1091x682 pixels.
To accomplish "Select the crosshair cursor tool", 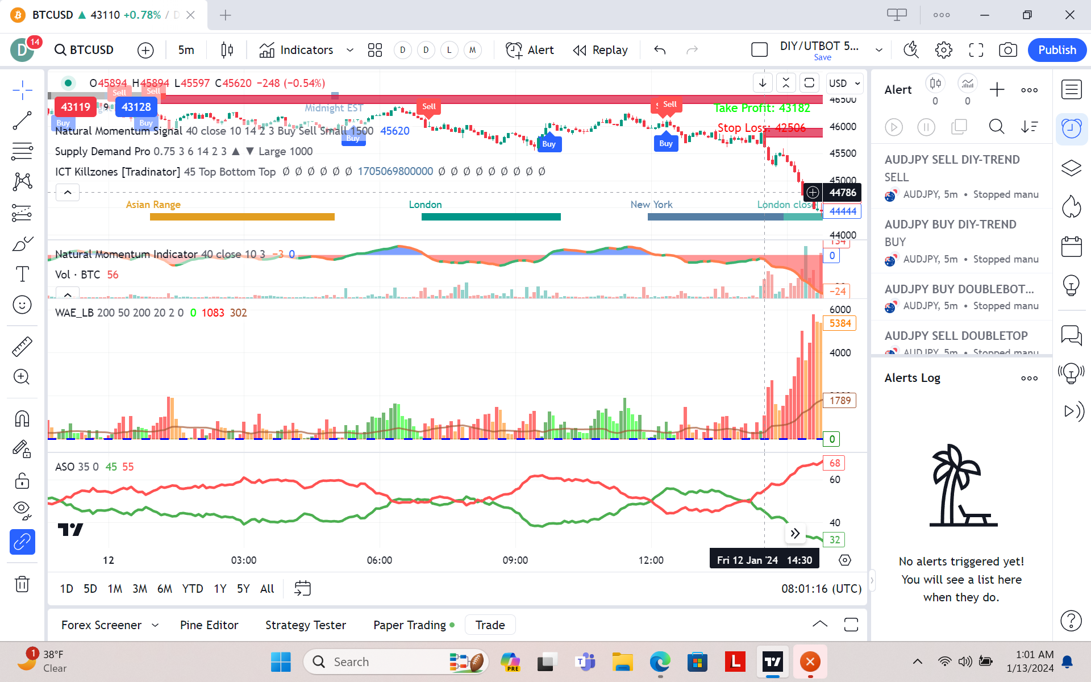I will point(22,90).
